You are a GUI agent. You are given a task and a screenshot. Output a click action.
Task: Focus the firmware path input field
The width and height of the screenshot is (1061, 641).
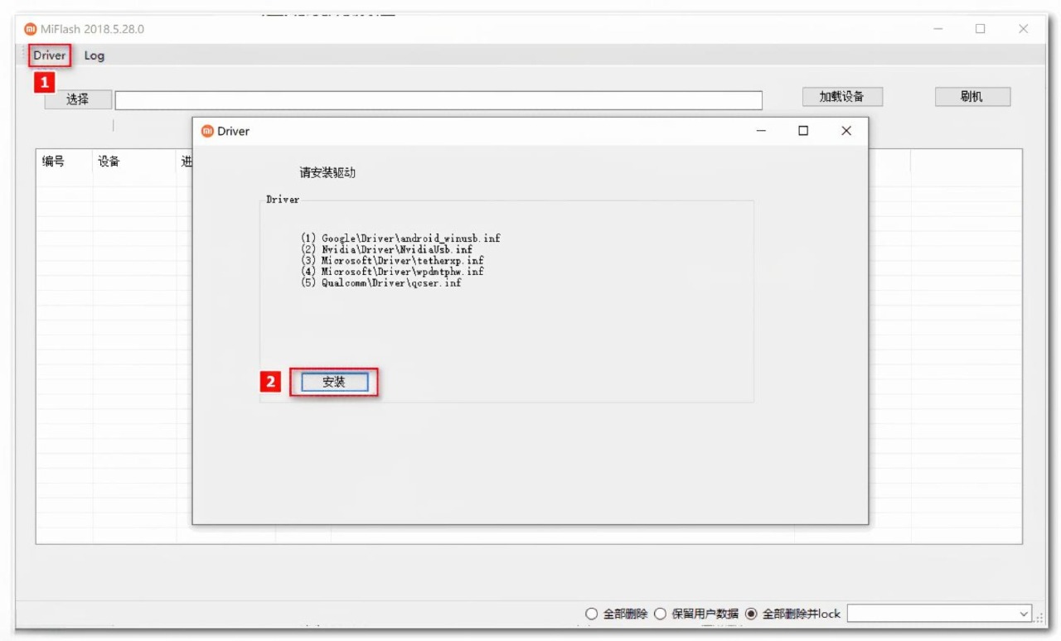click(438, 100)
